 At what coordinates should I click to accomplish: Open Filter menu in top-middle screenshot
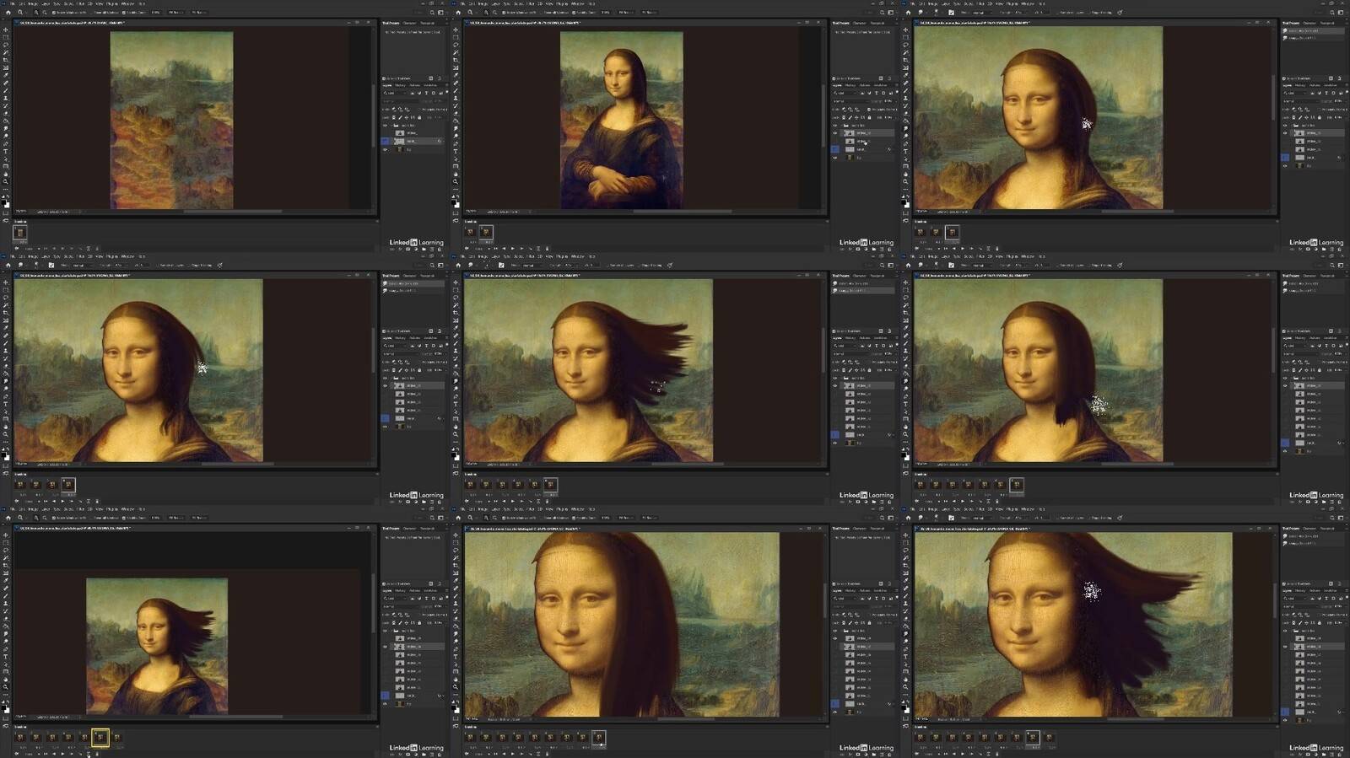pos(531,3)
